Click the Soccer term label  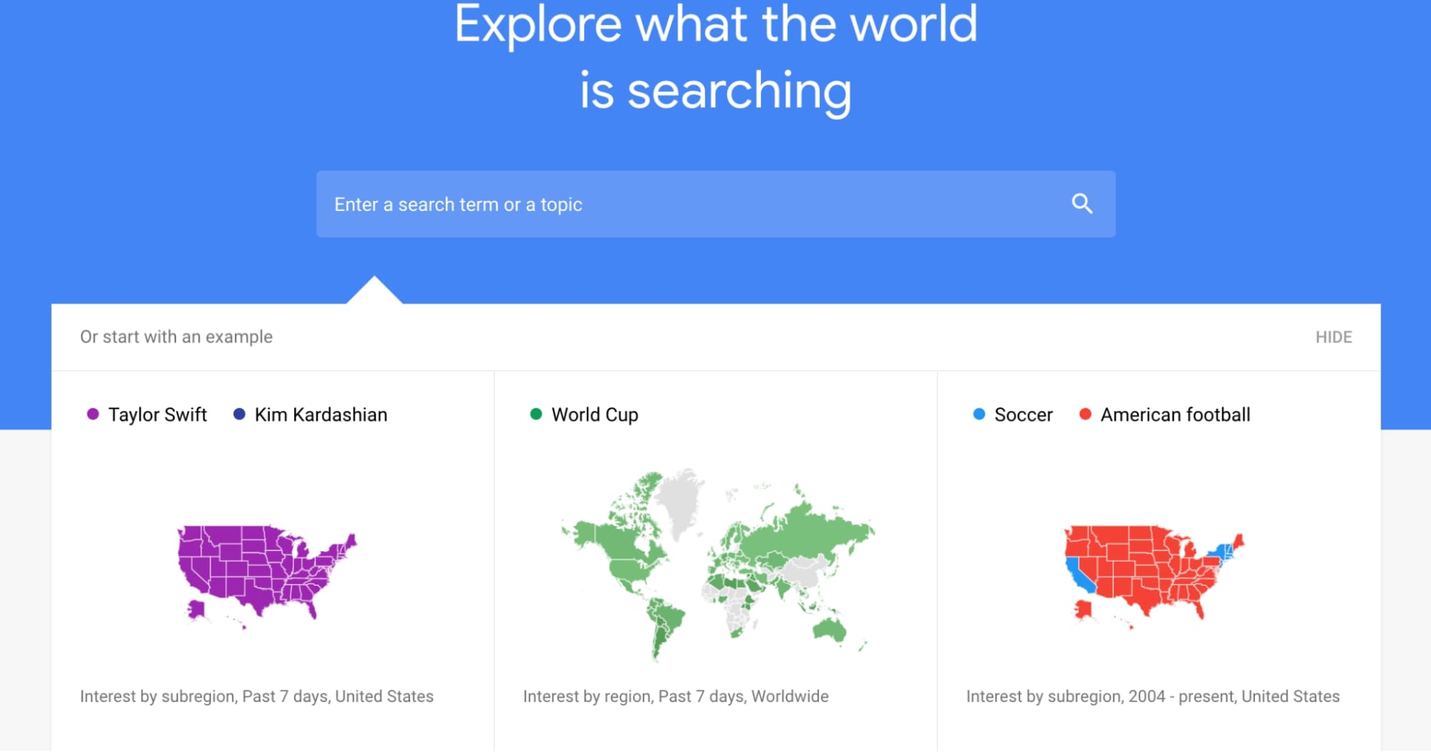coord(1024,414)
